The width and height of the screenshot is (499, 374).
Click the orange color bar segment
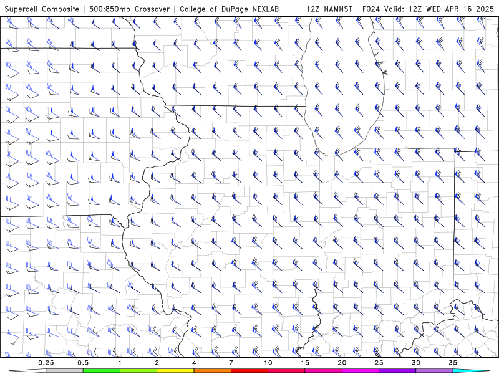[x=212, y=371]
